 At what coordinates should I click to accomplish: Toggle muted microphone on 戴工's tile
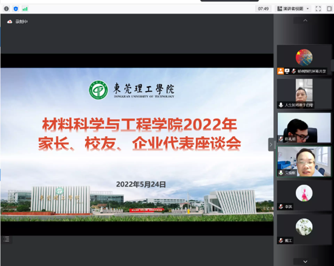(x=281, y=241)
